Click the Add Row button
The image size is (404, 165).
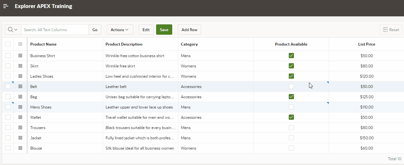coord(189,30)
